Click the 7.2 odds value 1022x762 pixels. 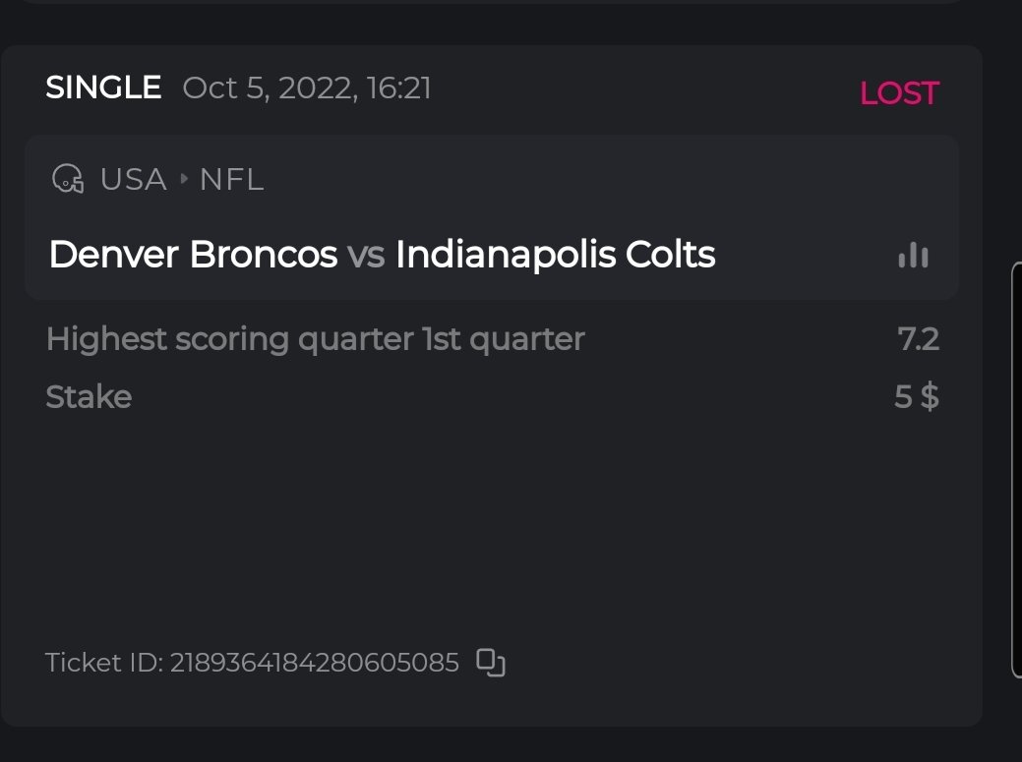click(918, 339)
